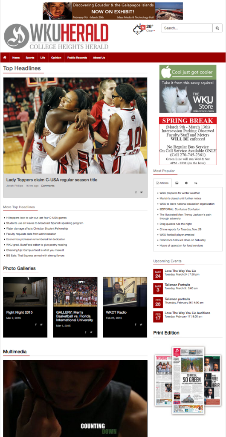226x437 pixels.
Task: Share WKCT Radio gallery on Facebook
Action: point(136,324)
